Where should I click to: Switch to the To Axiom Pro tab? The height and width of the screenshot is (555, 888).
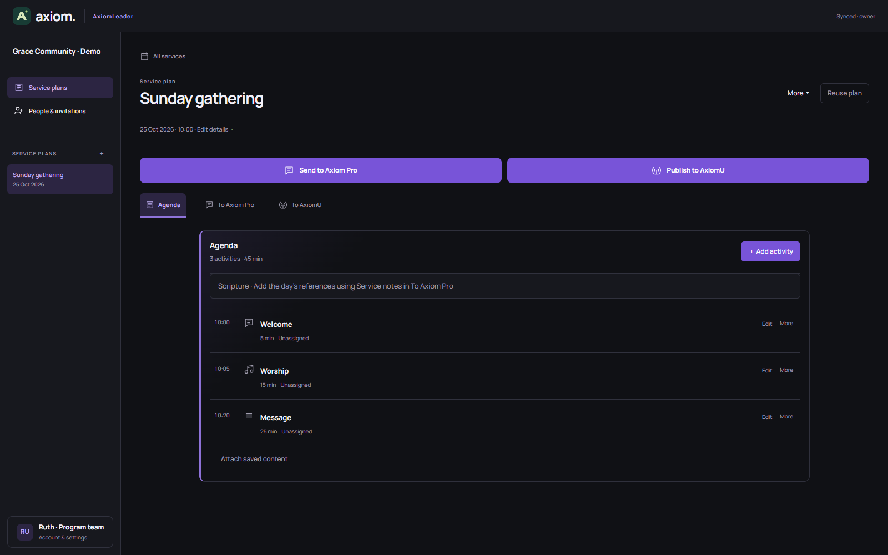tap(230, 205)
